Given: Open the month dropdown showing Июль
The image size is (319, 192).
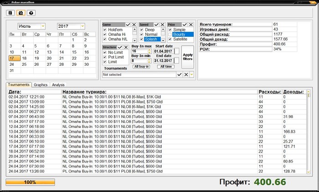Looking at the screenshot, I should tap(43, 26).
